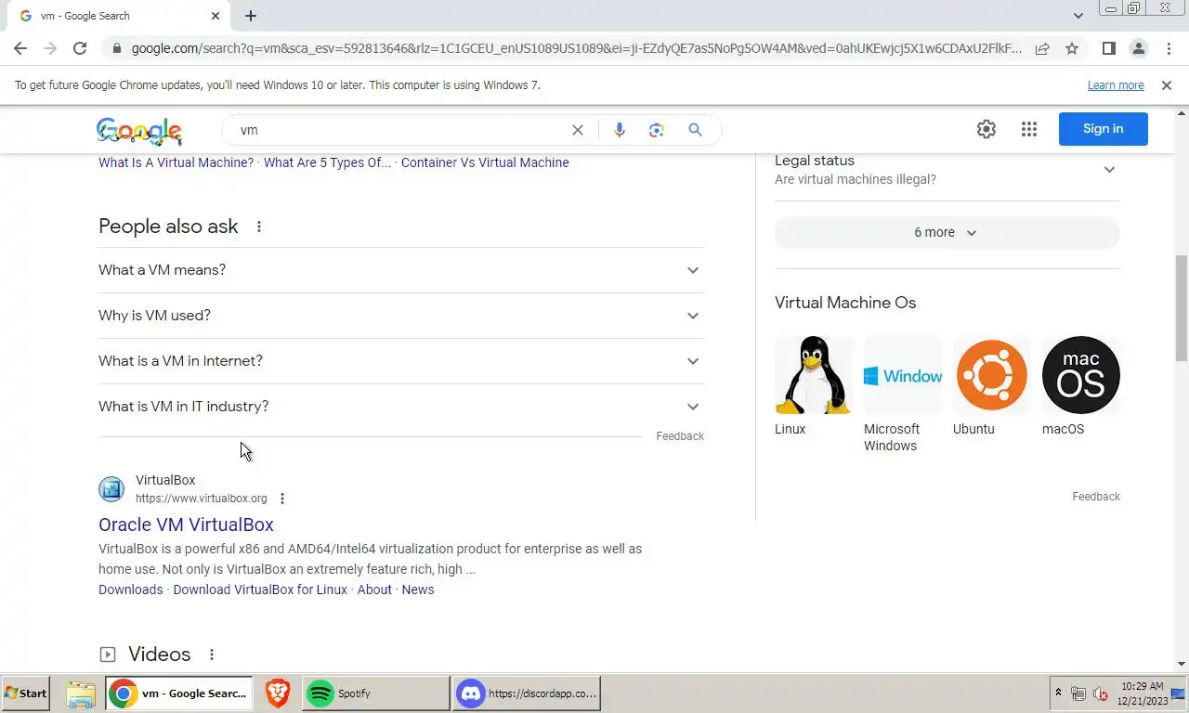Open Windows Explorer from taskbar
Screen dimensions: 1189x713
pyautogui.click(x=81, y=694)
